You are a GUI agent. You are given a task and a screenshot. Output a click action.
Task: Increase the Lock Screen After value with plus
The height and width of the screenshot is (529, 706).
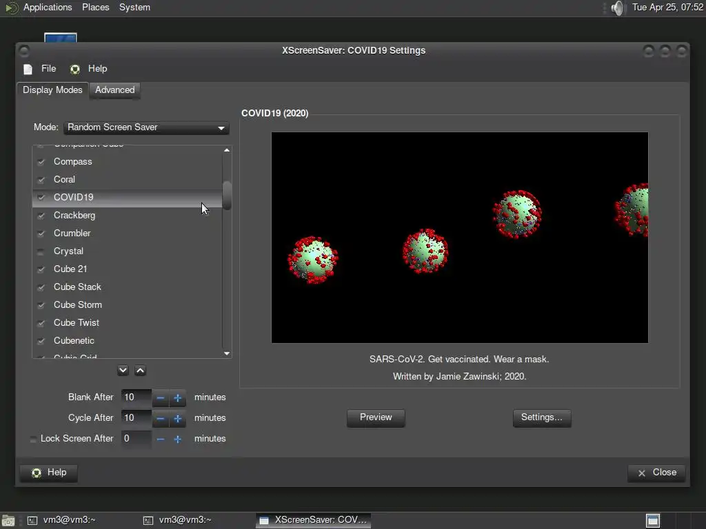(177, 439)
